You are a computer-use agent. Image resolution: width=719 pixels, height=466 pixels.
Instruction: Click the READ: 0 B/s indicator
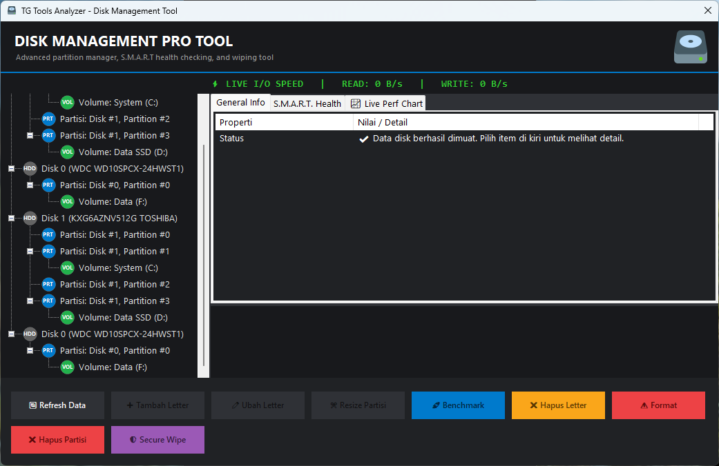click(372, 84)
